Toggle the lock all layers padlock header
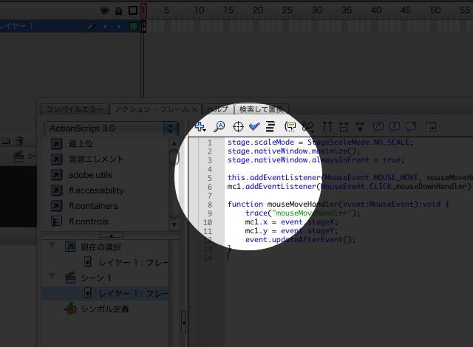The height and width of the screenshot is (347, 473). click(x=118, y=10)
